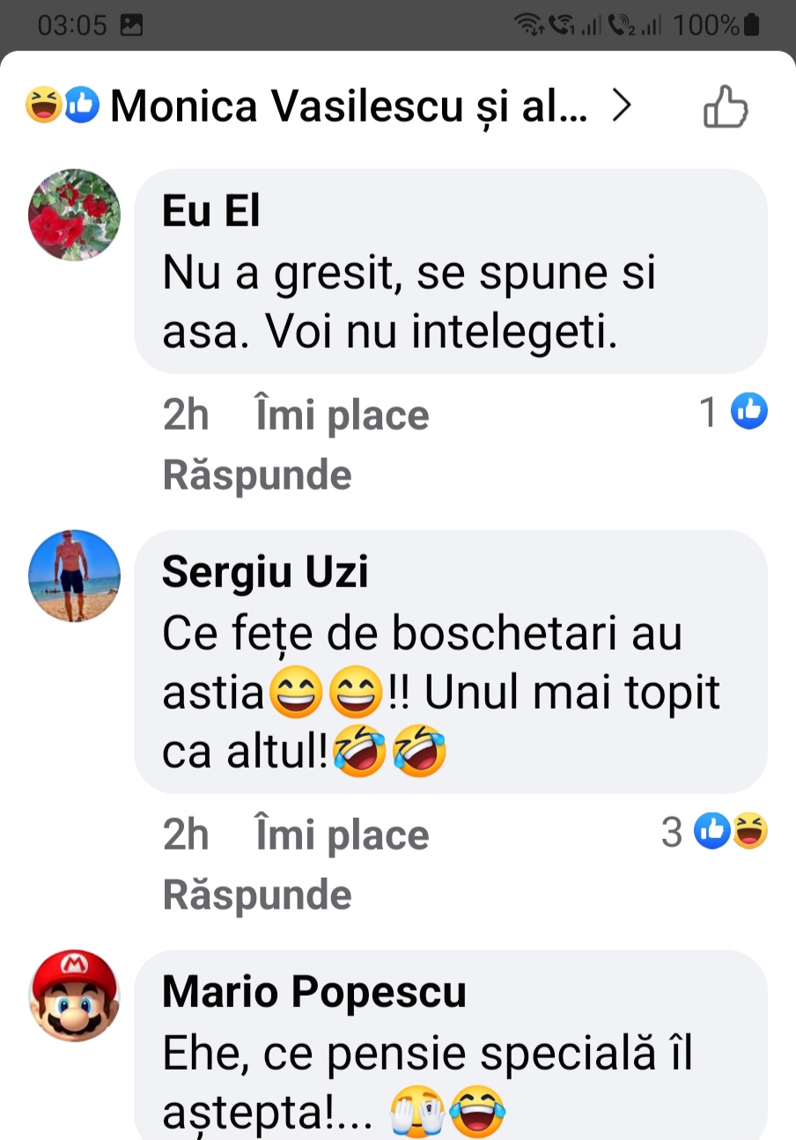Open Eu El's profile name link

(x=211, y=212)
